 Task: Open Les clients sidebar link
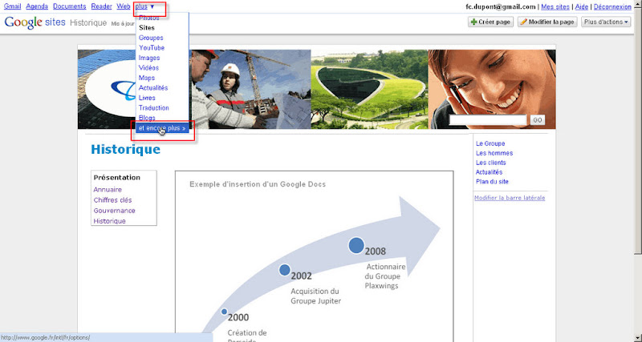[490, 163]
